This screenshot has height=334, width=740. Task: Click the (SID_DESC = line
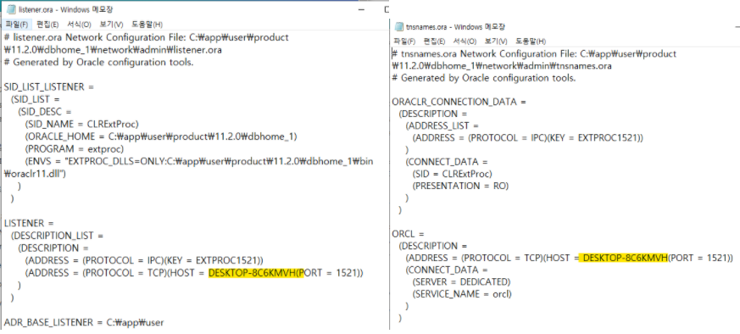tap(44, 112)
